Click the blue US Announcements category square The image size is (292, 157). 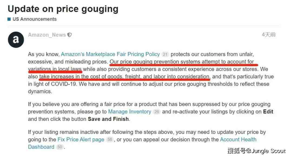click(9, 19)
